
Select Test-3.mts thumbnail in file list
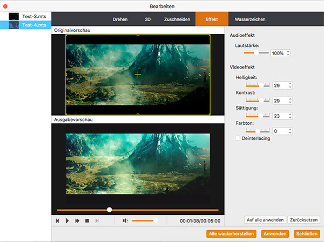13,16
